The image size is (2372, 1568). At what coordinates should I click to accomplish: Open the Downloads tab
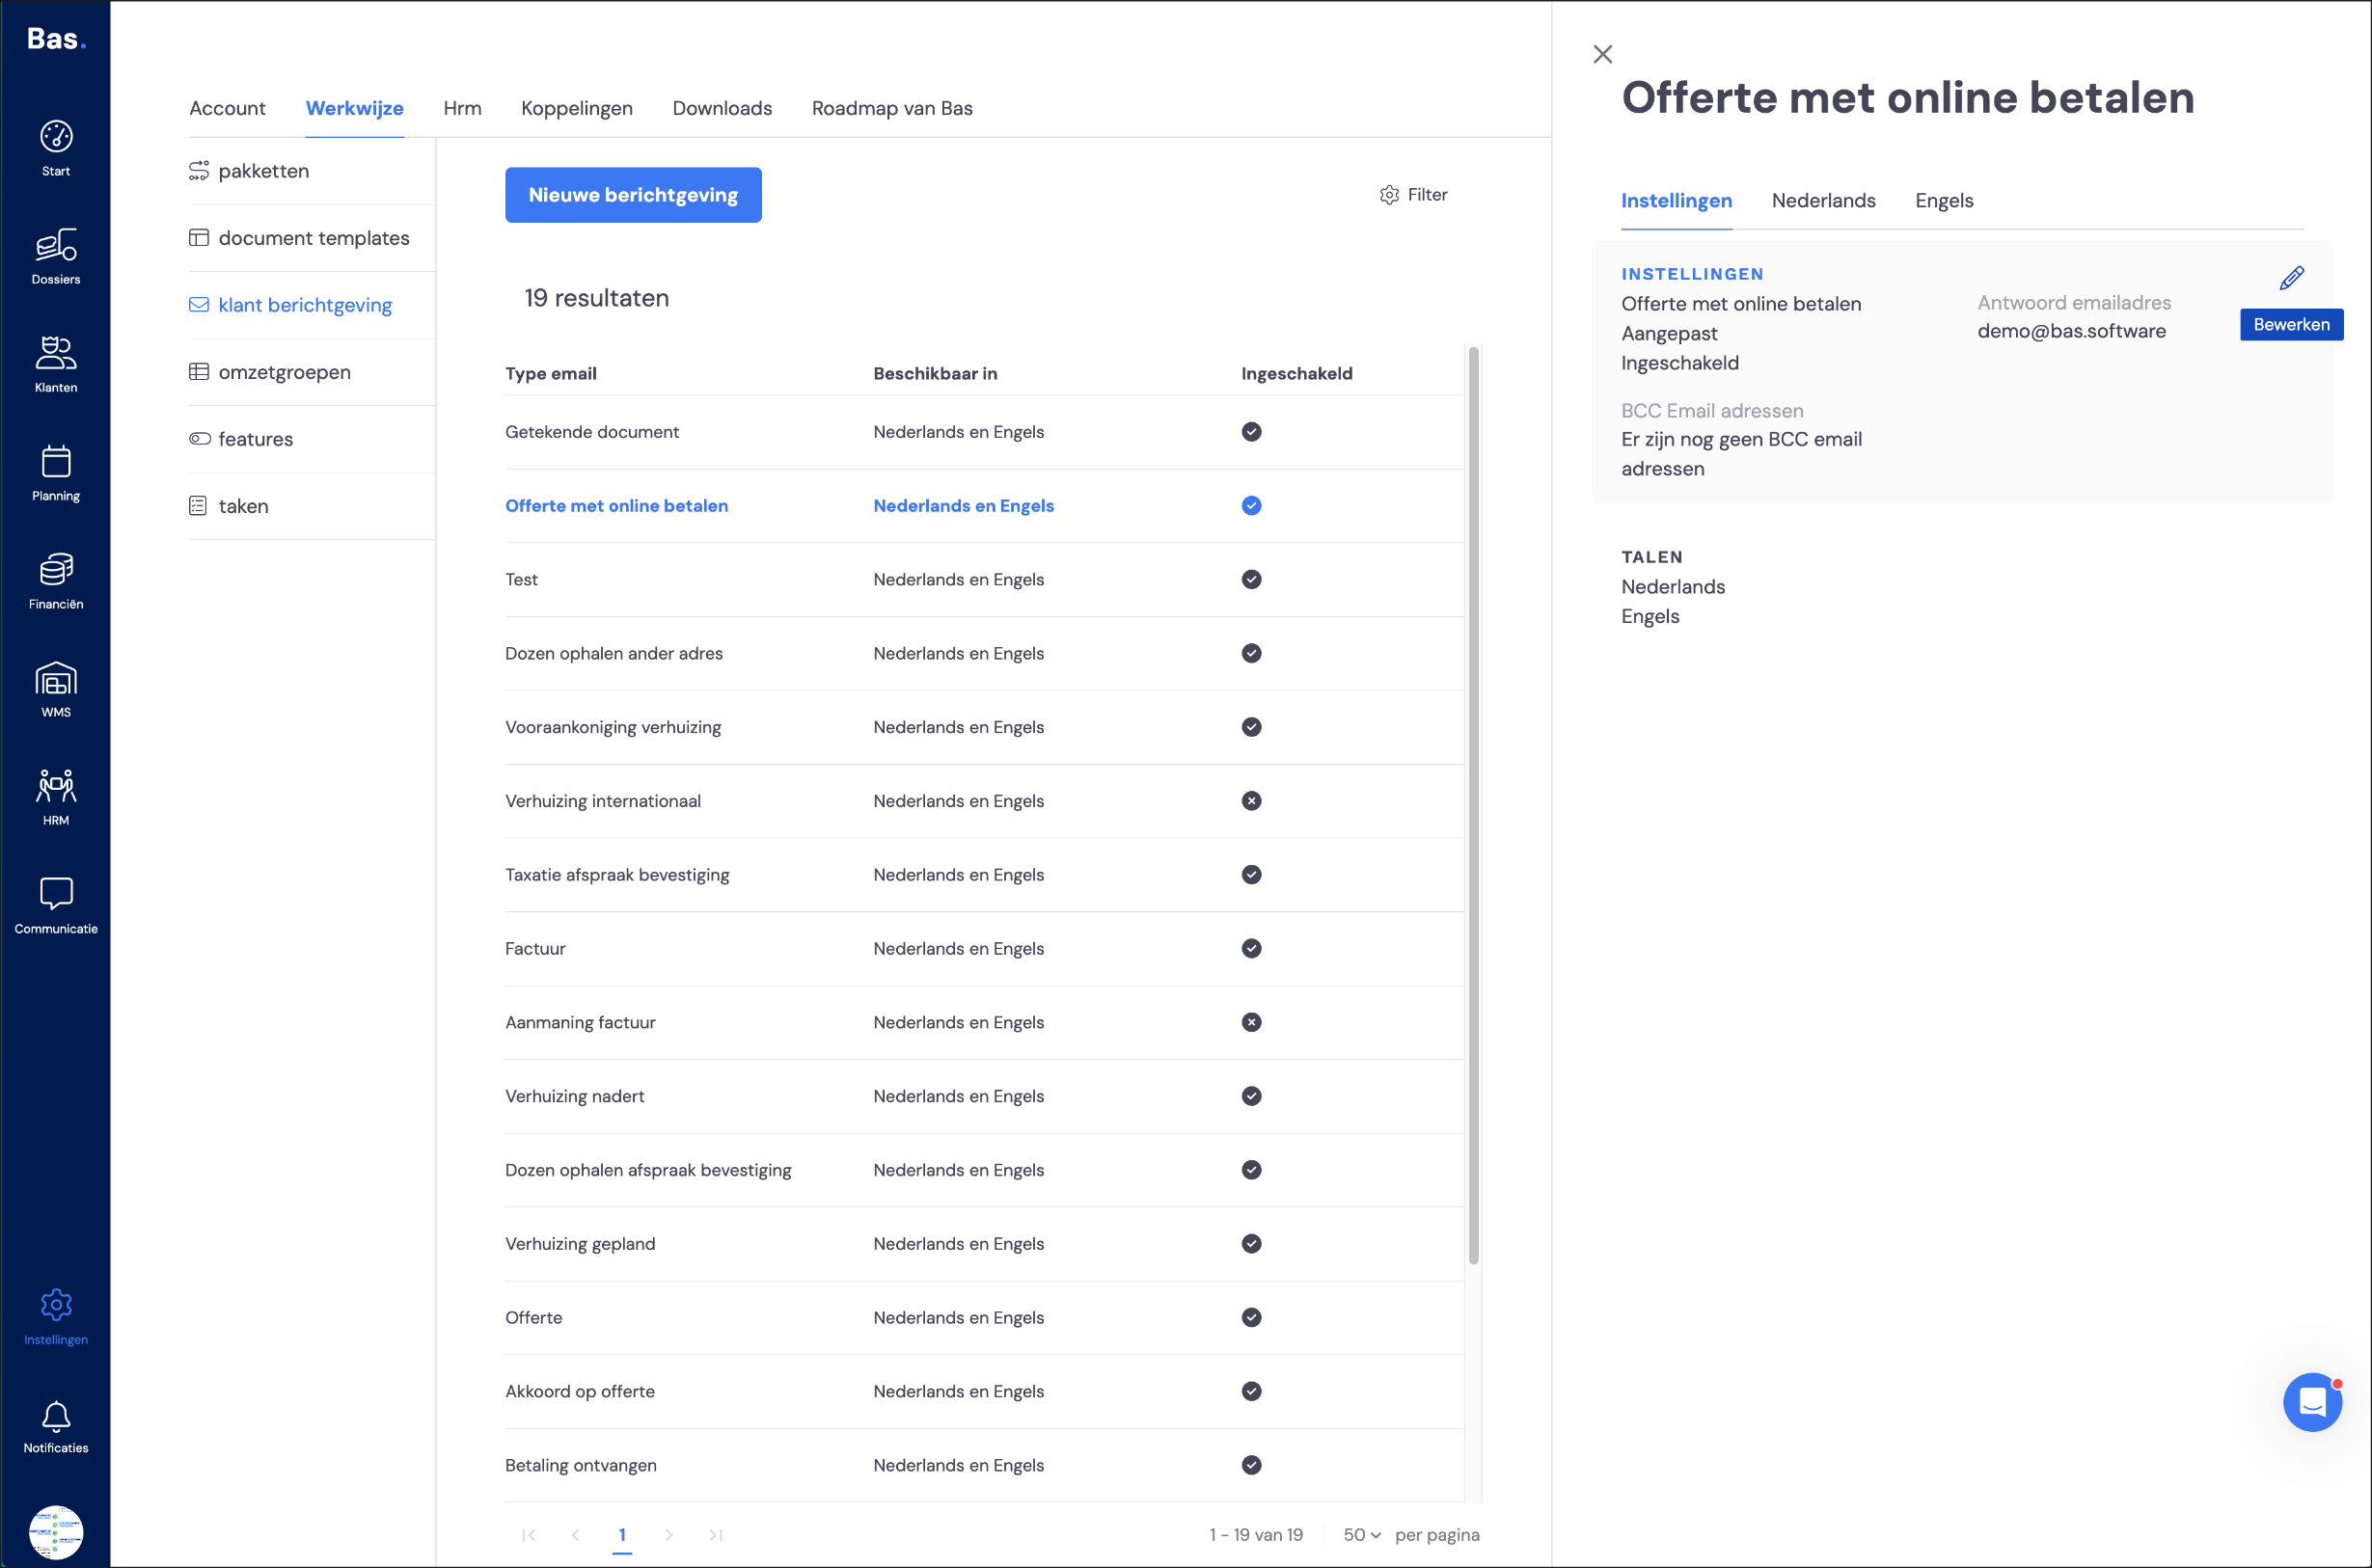pos(722,108)
